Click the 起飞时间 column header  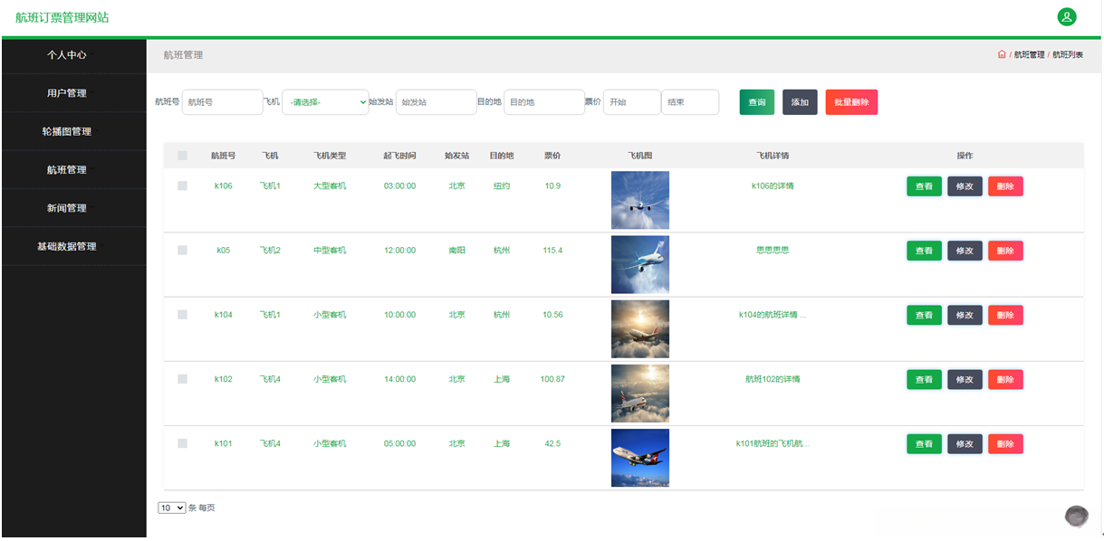pos(399,156)
